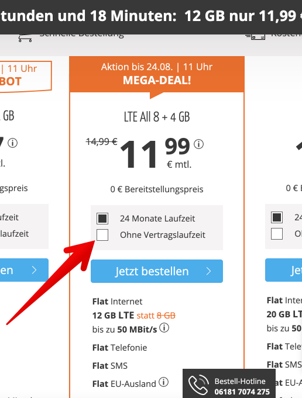Click chevron arrow on Jetzt bestellen button
Image resolution: width=302 pixels, height=398 pixels.
tap(209, 271)
